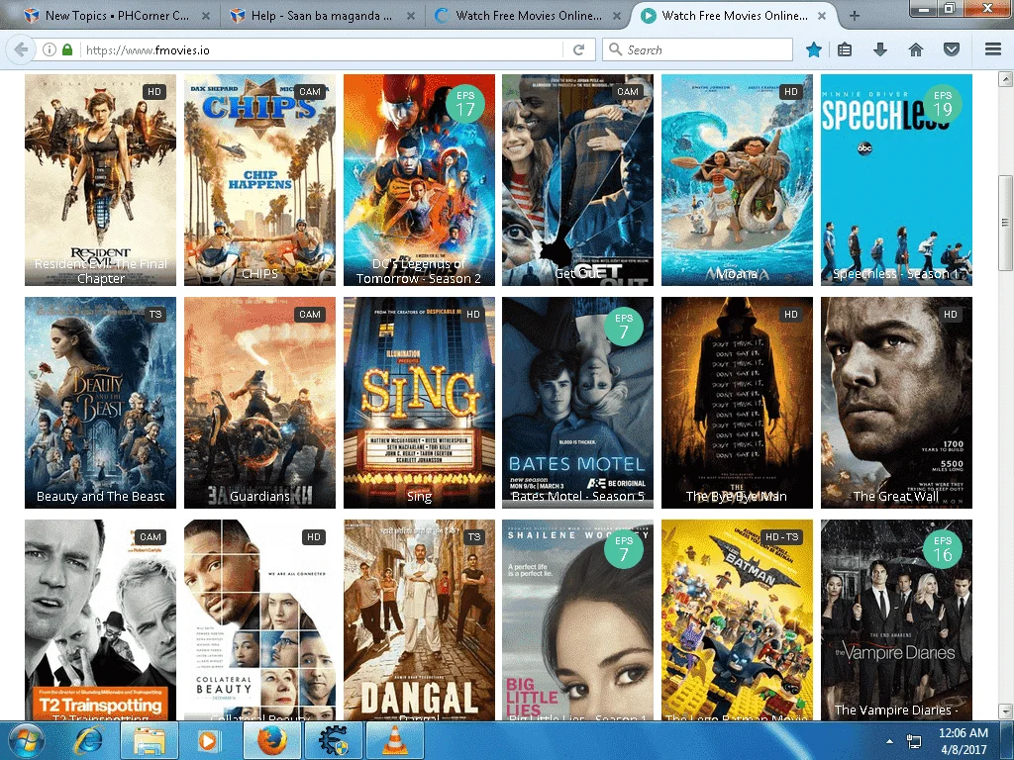Open Beauty and The Beast poster
Viewport: 1014px width, 760px height.
coord(100,403)
